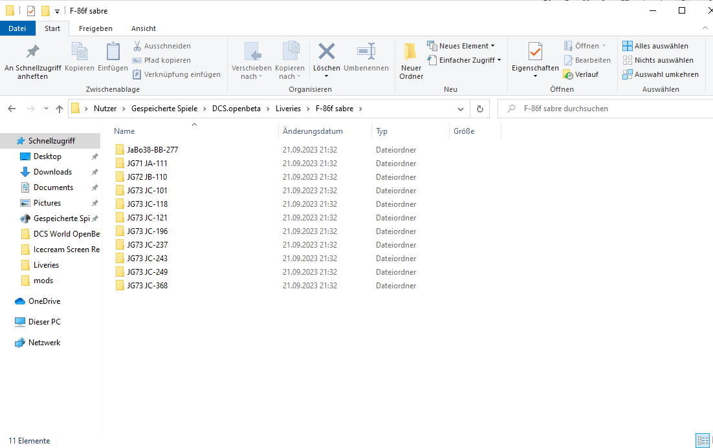Viewport: 713px width, 448px height.
Task: Sort by Name column header
Action: pyautogui.click(x=124, y=131)
